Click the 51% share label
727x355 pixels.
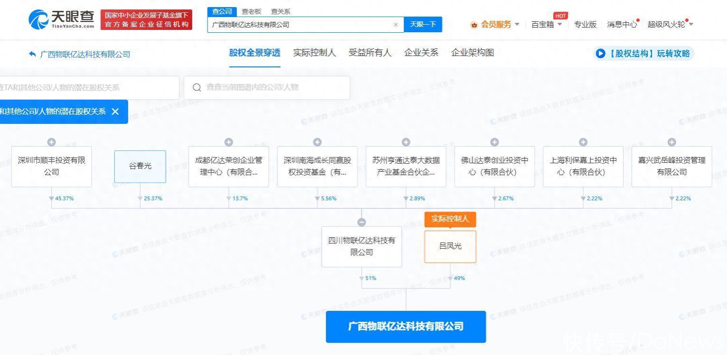click(371, 278)
